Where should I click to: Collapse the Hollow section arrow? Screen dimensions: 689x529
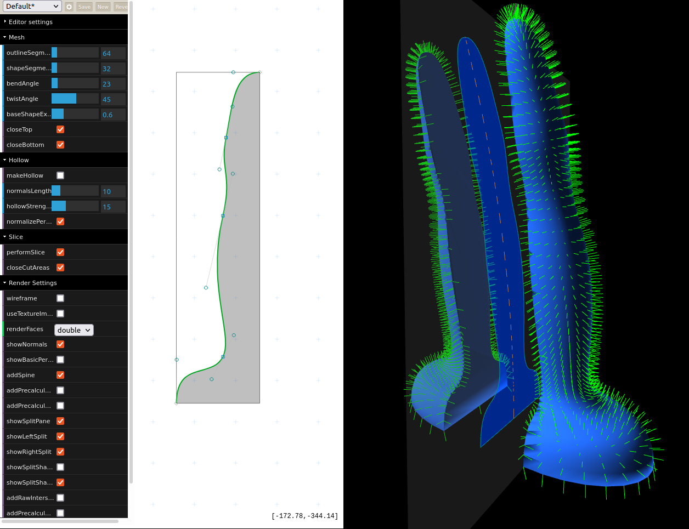pyautogui.click(x=5, y=160)
